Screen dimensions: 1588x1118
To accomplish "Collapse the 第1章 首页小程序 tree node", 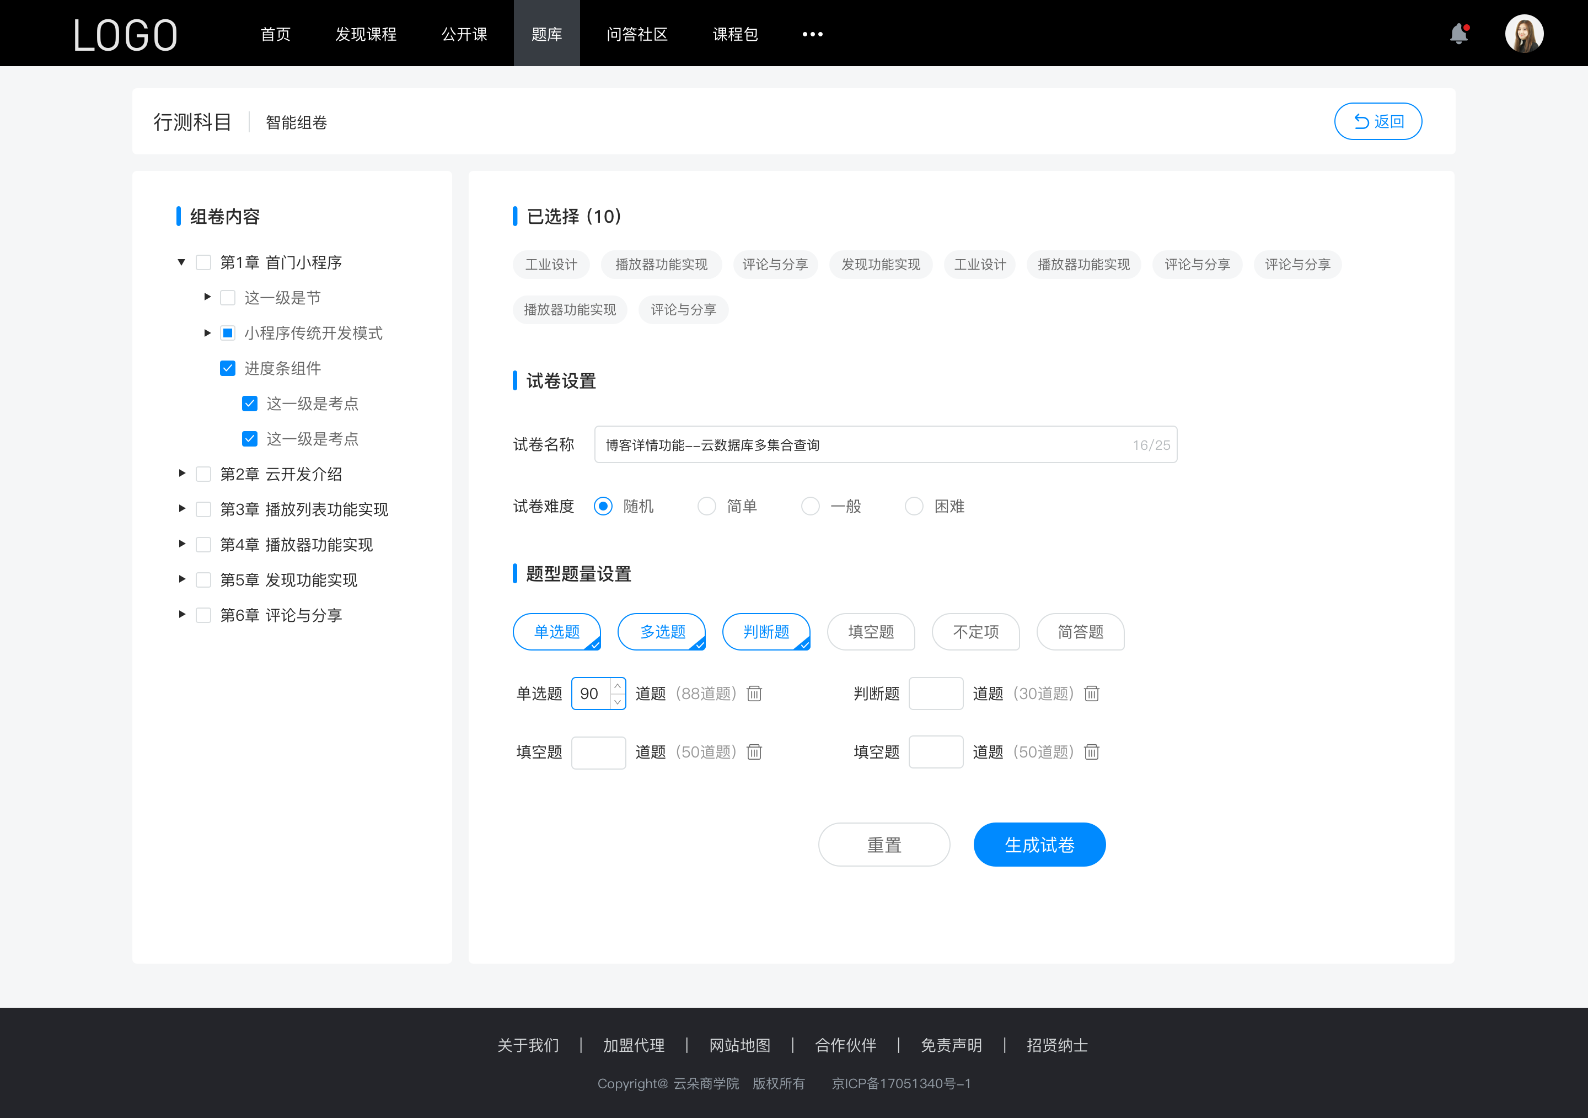I will click(x=180, y=261).
